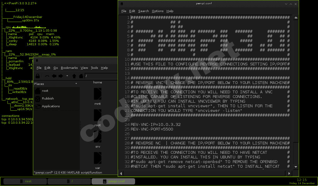Open Edit menu in the file manager
Viewport: 318px width, 186px height.
tap(47, 68)
